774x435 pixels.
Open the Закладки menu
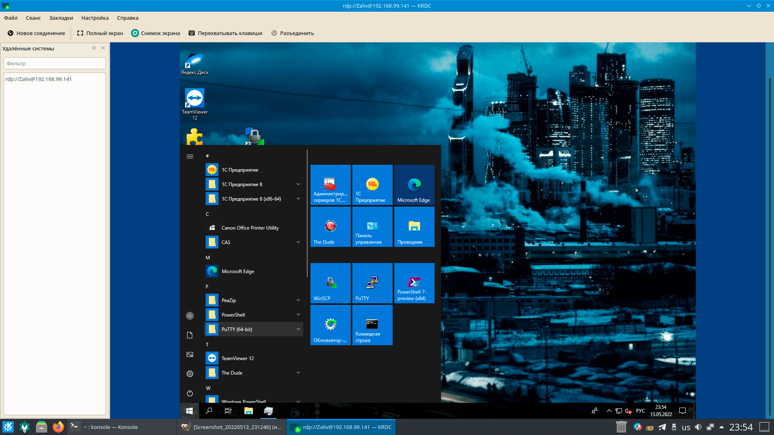(x=61, y=18)
